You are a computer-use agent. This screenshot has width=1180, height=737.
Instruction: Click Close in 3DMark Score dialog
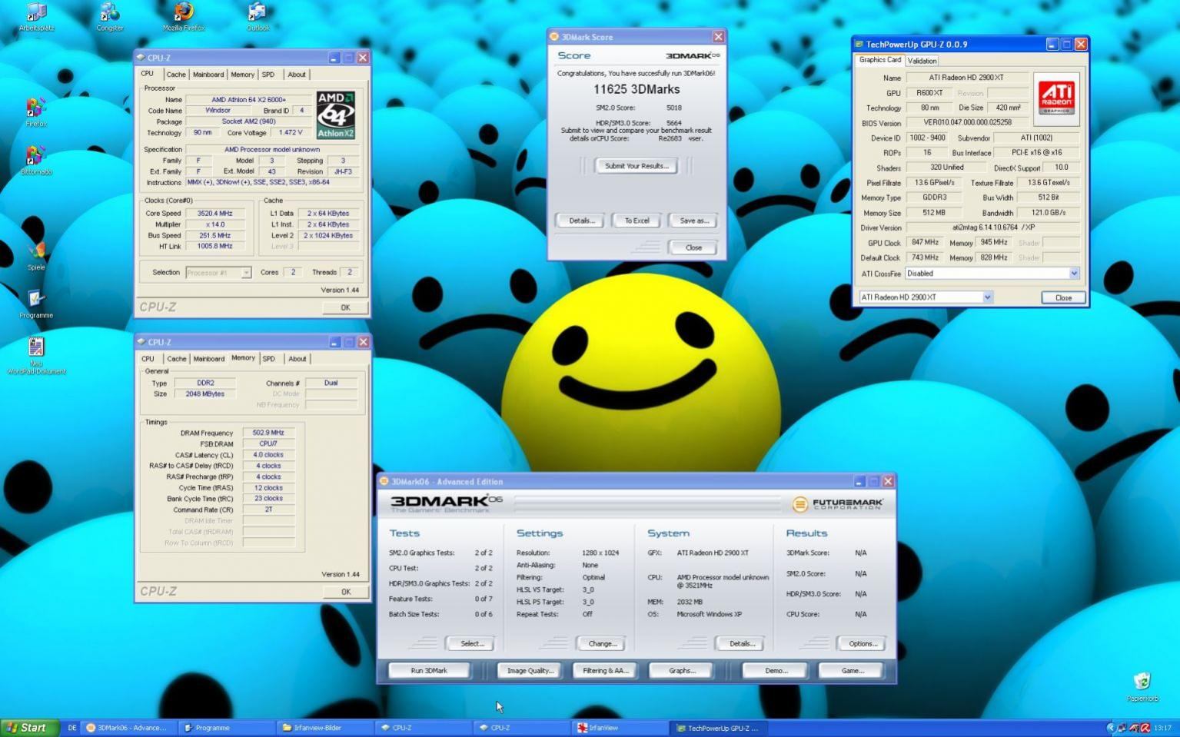tap(693, 247)
